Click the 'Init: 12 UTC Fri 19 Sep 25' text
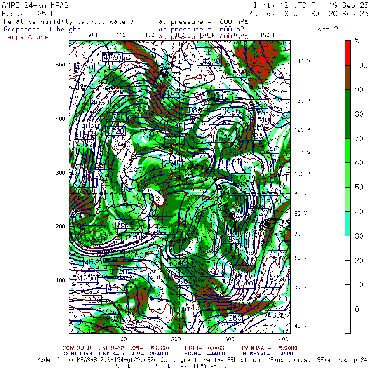The height and width of the screenshot is (371, 371). click(311, 5)
